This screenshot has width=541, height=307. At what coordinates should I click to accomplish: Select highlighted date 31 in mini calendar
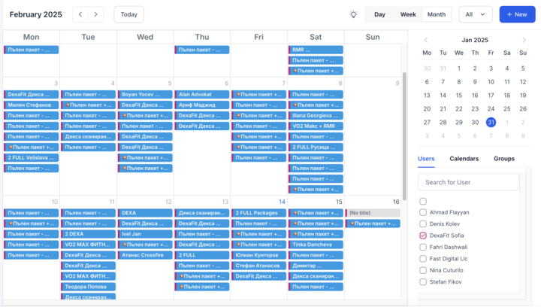pos(491,122)
